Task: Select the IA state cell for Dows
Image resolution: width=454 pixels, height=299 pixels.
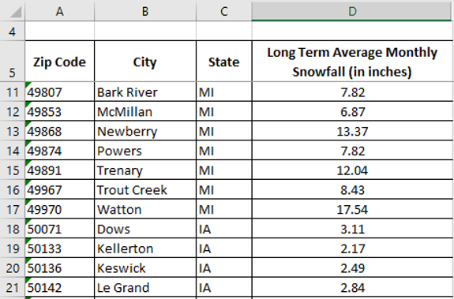Action: pyautogui.click(x=223, y=229)
